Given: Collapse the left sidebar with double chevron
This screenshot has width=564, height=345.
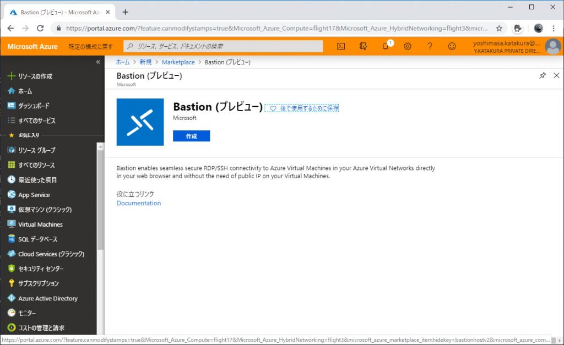Looking at the screenshot, I should 98,62.
